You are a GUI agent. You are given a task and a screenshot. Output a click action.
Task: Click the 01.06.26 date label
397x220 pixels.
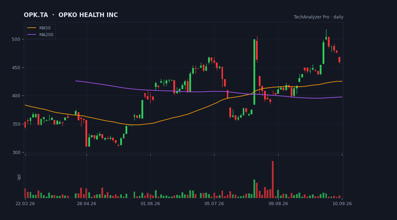(150, 204)
